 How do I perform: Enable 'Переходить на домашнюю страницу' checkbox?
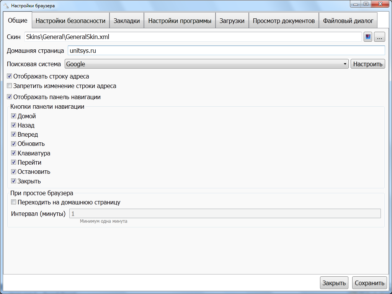(14, 202)
